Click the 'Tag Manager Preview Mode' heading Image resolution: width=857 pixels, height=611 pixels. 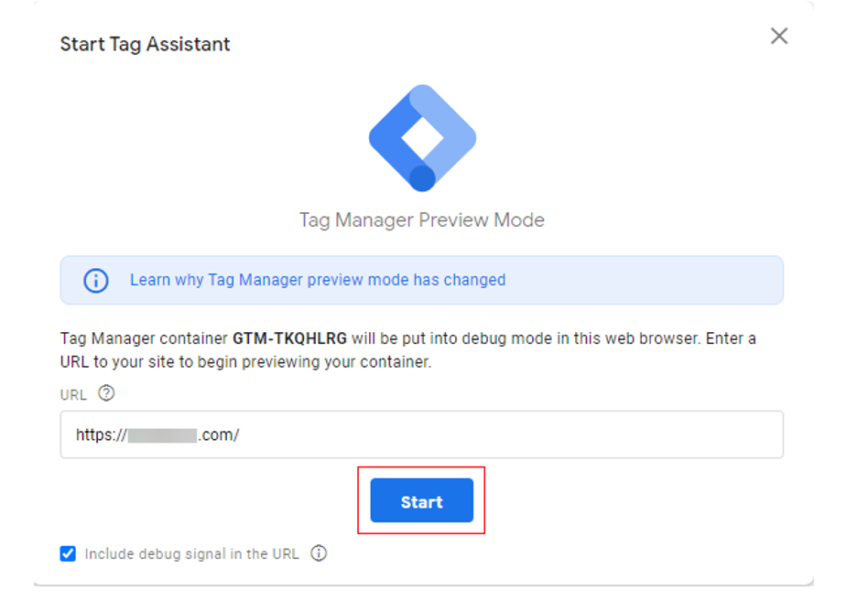click(x=421, y=220)
